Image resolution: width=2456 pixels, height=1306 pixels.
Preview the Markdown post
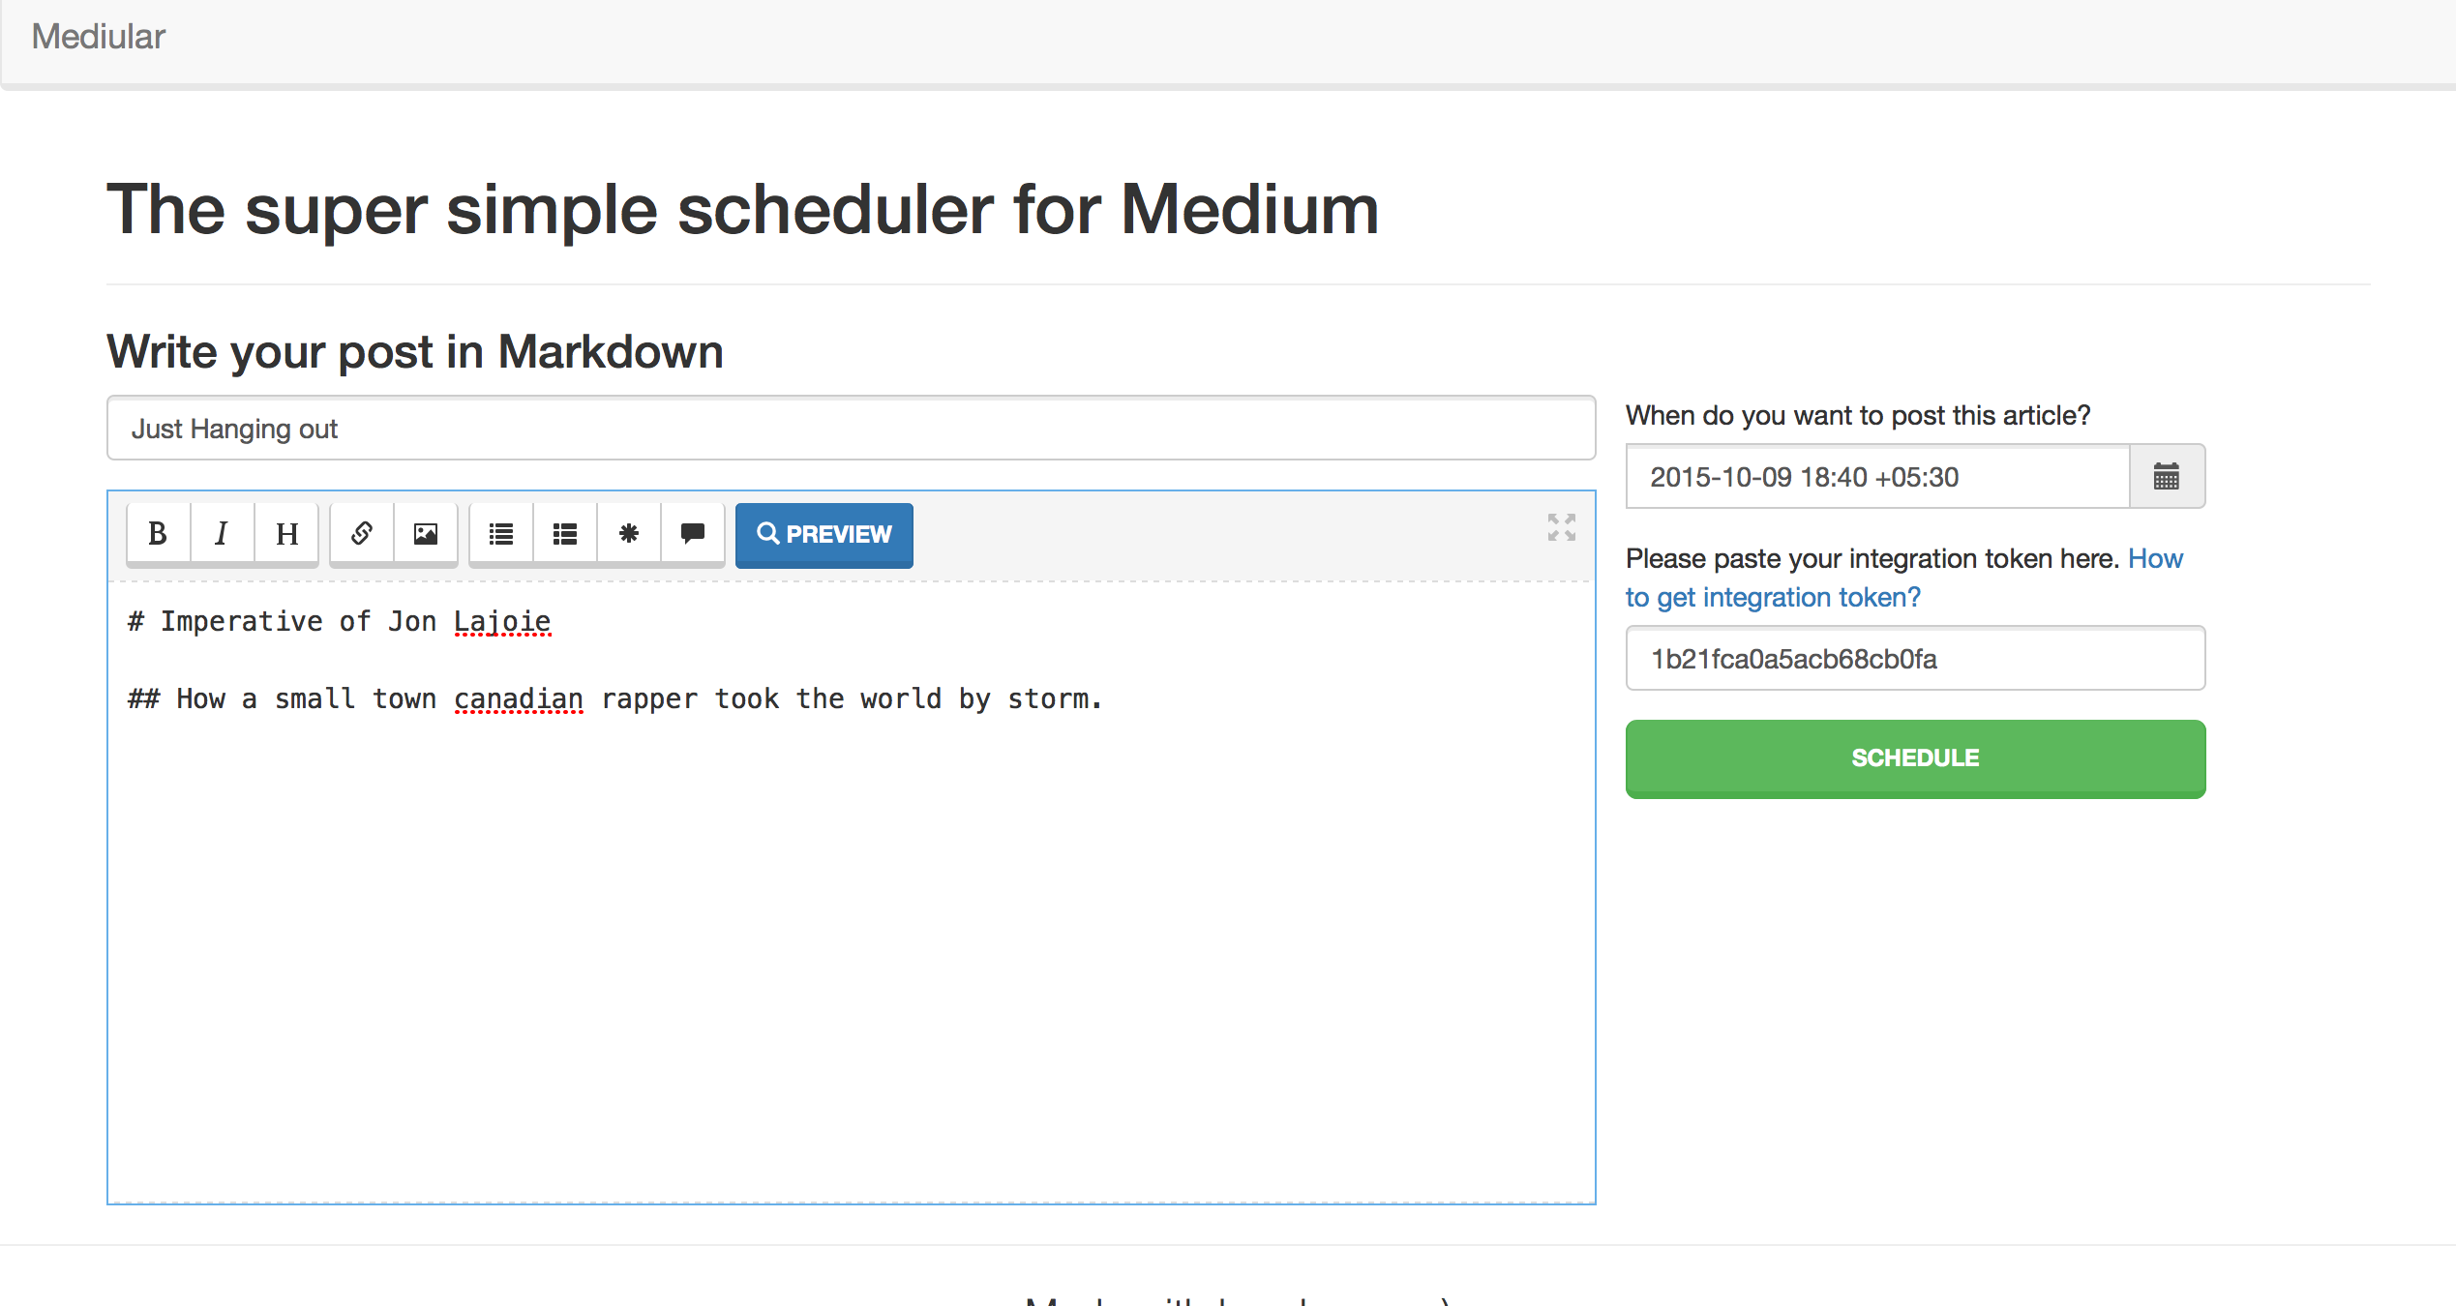tap(824, 535)
